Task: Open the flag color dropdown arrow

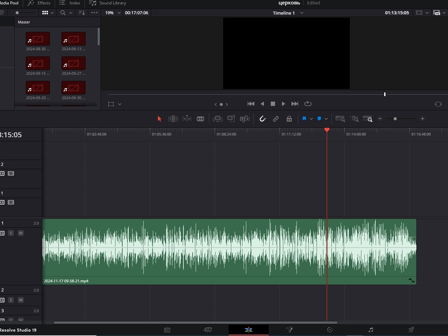Action: (x=311, y=119)
